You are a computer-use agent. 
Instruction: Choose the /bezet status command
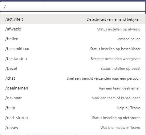(73, 68)
